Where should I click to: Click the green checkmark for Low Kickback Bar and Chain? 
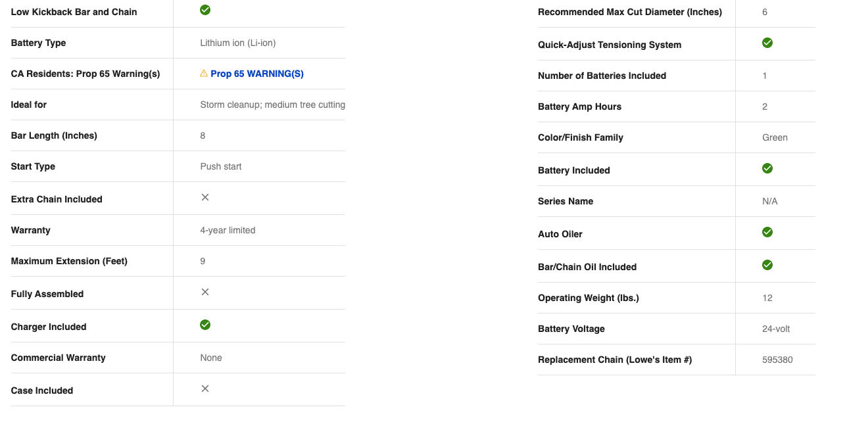coord(205,10)
